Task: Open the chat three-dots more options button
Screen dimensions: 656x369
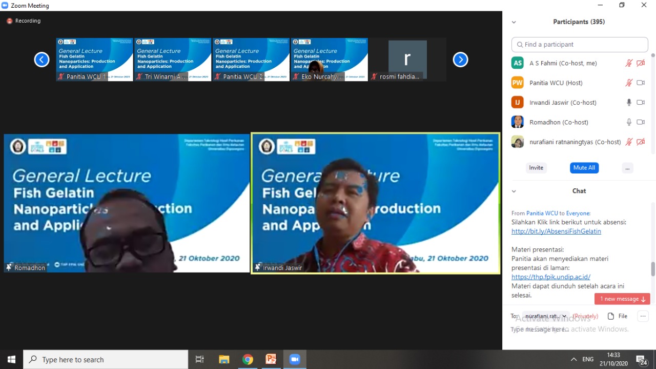Action: point(643,316)
